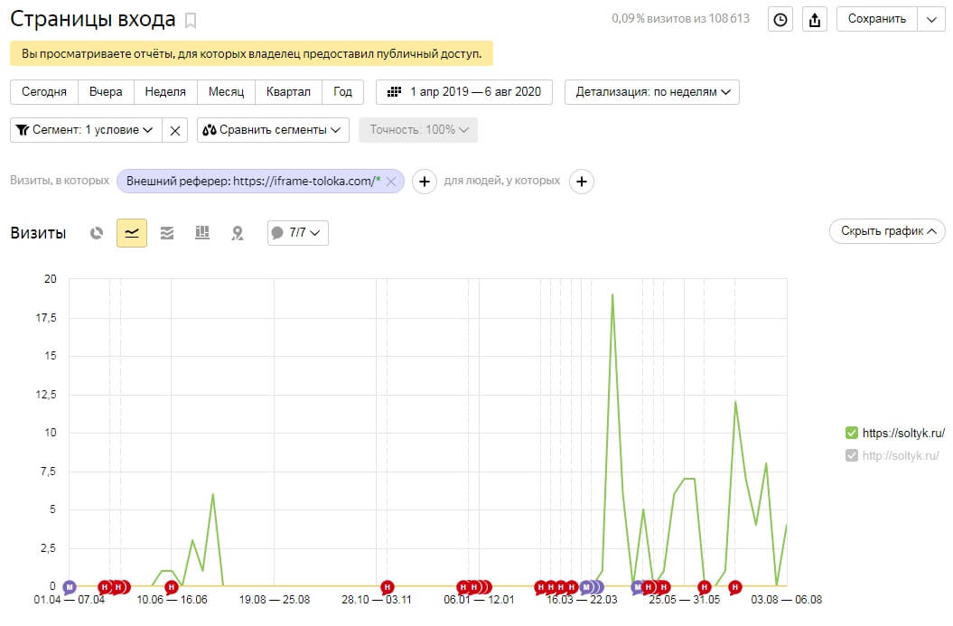The width and height of the screenshot is (953, 626).
Task: Expand the Сравнить сегменты dropdown
Action: 273,130
